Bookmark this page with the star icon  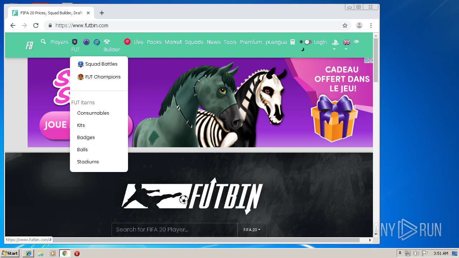(345, 25)
